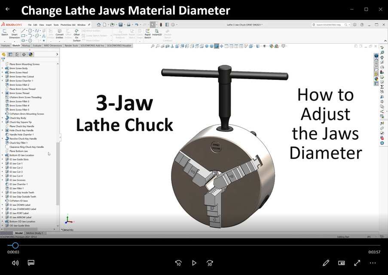The image size is (388, 275).
Task: Open the more options ellipsis menu
Action: [x=373, y=263]
